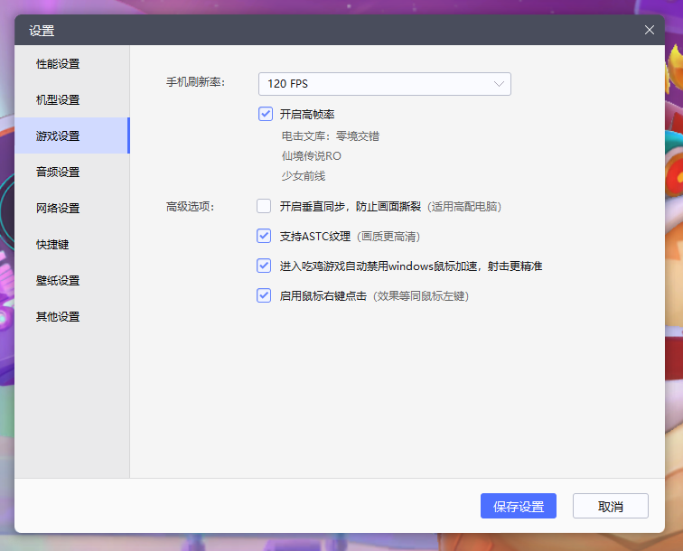Screen dimensions: 683x551
Task: Click the chevron arrow of 手机刷新率 dropdown
Action: click(500, 84)
